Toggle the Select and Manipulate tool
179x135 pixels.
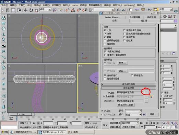pos(61,10)
